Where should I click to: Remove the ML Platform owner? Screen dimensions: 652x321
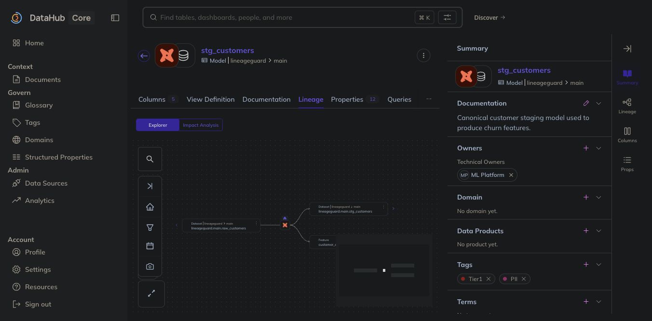click(511, 175)
